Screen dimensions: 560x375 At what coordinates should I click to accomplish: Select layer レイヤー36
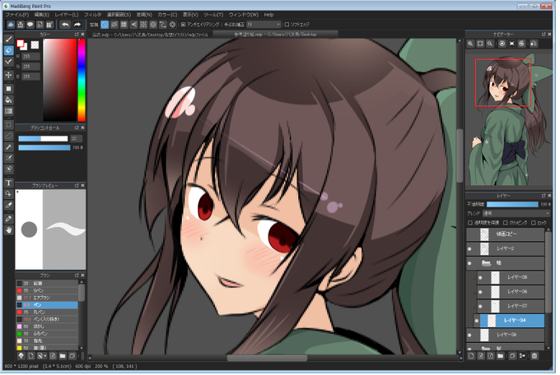[x=511, y=293]
